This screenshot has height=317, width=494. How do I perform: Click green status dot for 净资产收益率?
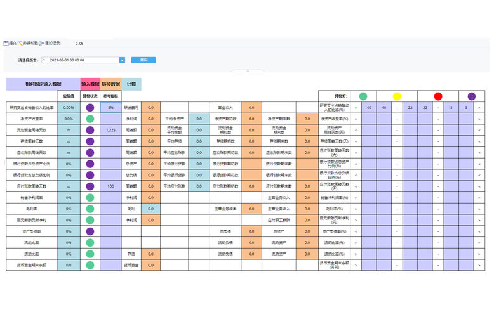point(90,119)
